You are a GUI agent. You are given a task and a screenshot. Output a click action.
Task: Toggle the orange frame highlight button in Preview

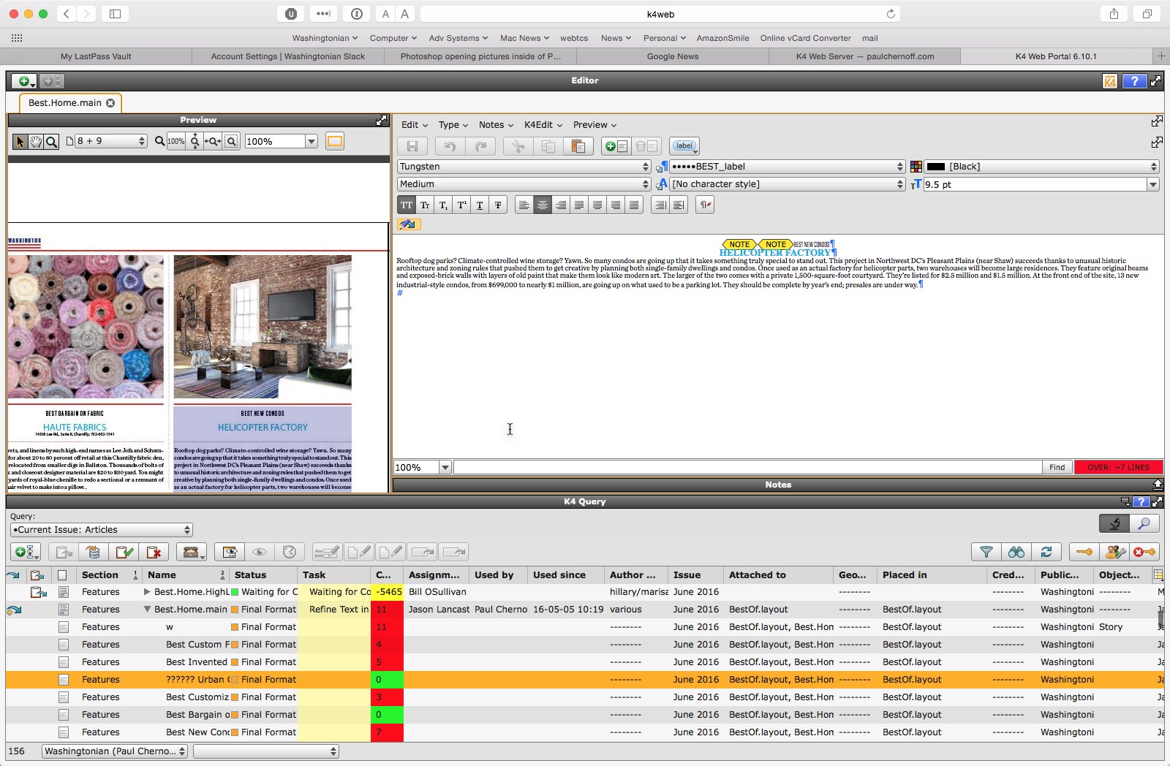coord(335,141)
